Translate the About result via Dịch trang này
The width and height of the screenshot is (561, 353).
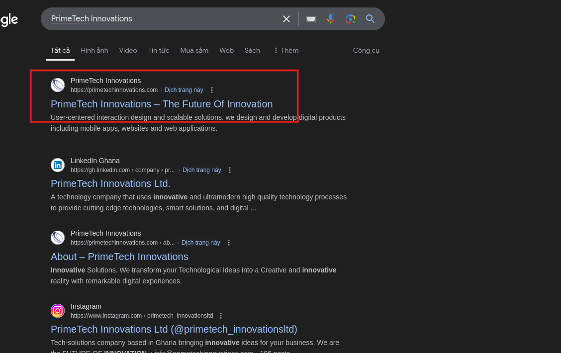201,243
